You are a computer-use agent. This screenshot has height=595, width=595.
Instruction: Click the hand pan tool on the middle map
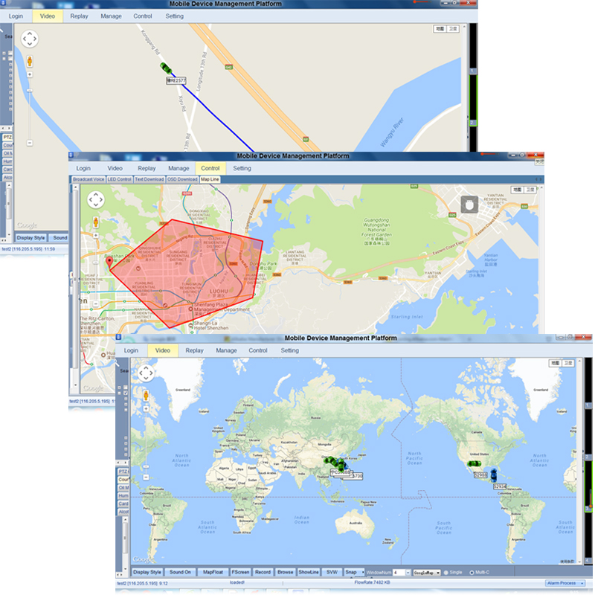(469, 205)
